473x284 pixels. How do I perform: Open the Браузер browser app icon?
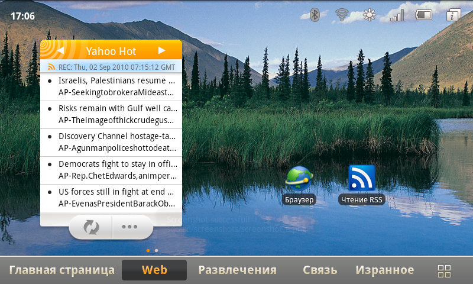tap(299, 179)
